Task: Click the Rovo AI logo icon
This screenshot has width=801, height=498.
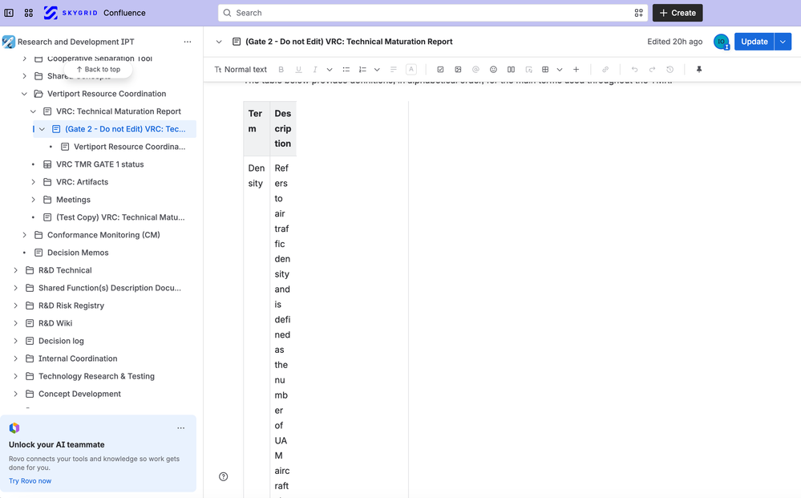Action: 14,428
